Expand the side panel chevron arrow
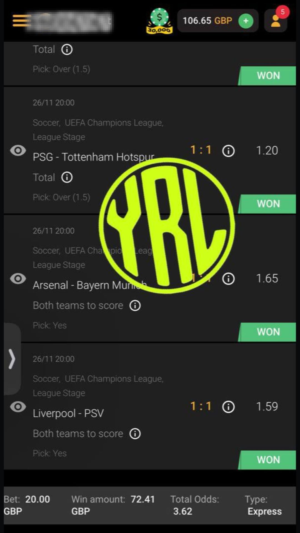300x533 pixels. 12,359
